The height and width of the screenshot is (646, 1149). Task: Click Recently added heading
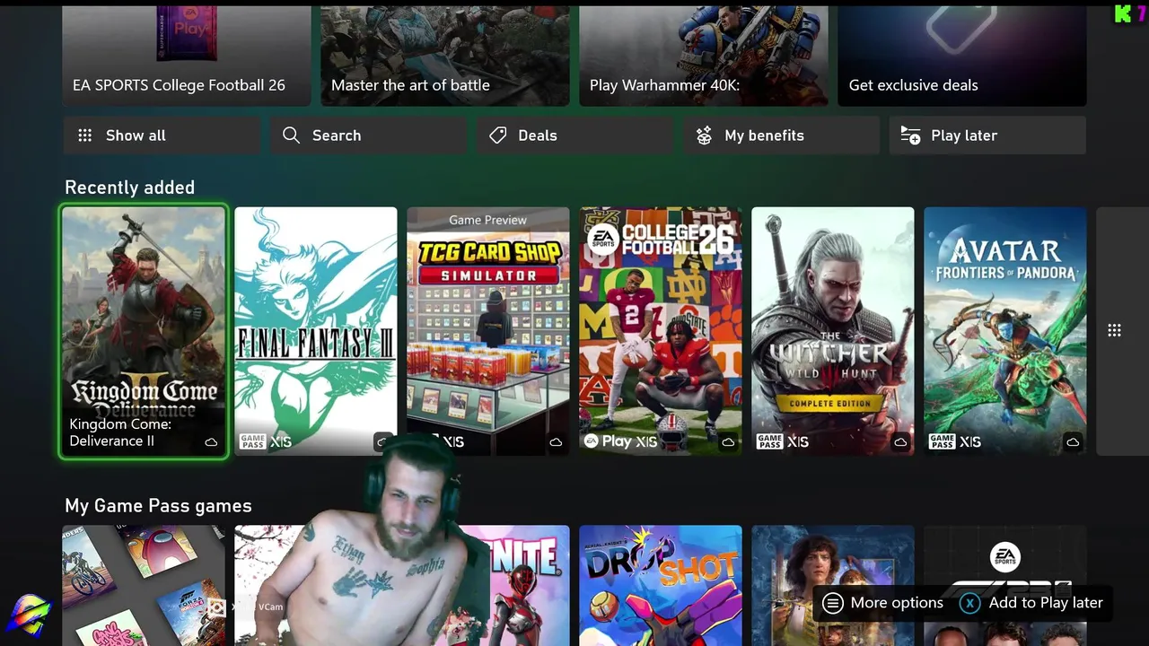point(129,188)
